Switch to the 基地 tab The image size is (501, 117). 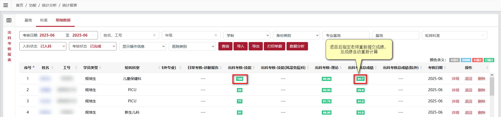point(28,20)
